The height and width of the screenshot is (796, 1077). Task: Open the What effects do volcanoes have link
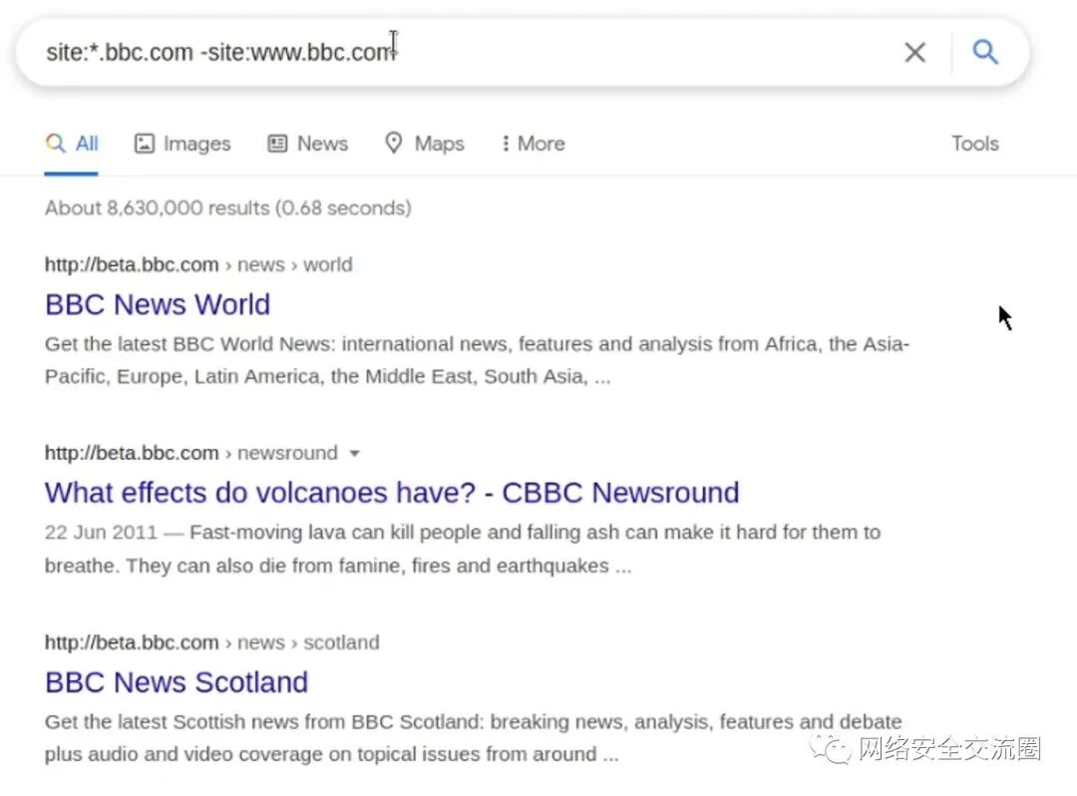coord(392,493)
